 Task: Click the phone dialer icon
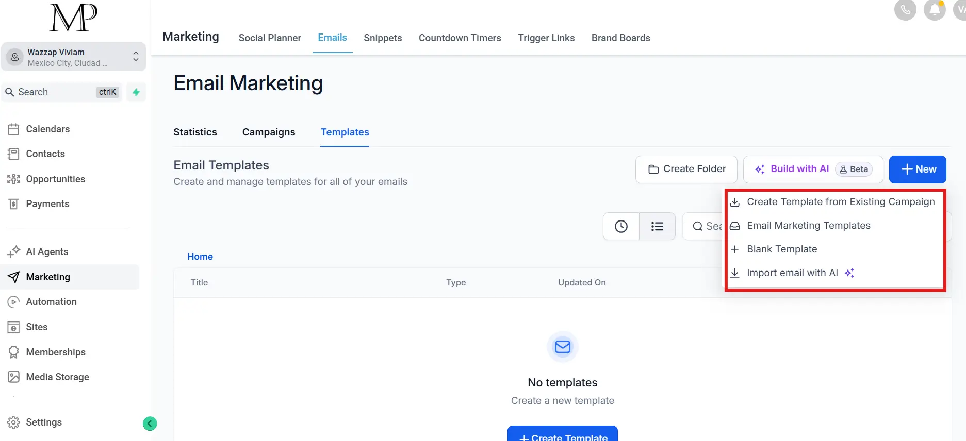tap(905, 10)
